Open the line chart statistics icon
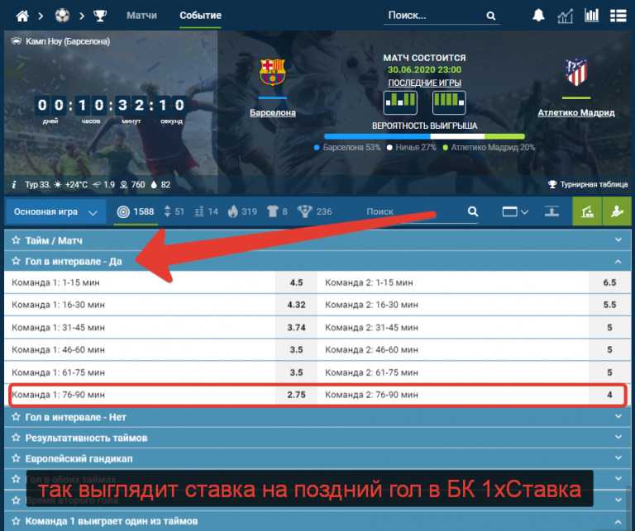The image size is (635, 531). pos(565,17)
